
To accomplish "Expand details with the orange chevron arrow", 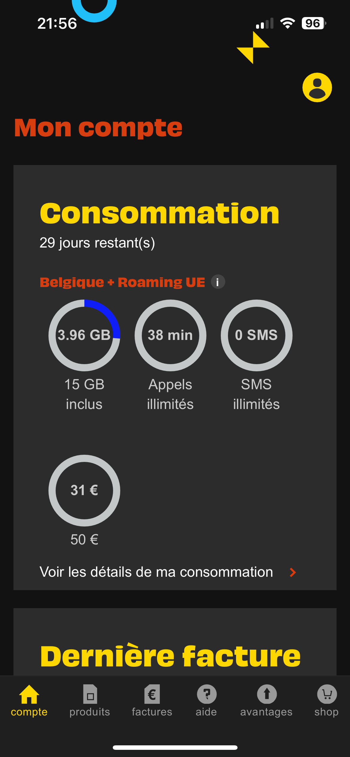I will (x=293, y=572).
